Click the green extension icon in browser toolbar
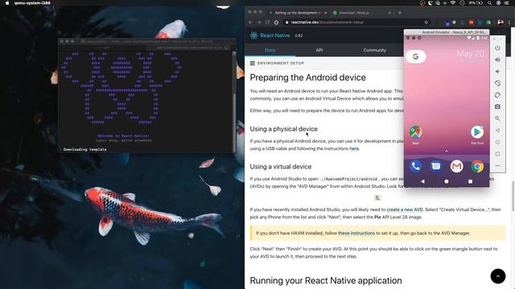The width and height of the screenshot is (515, 289). click(x=488, y=22)
